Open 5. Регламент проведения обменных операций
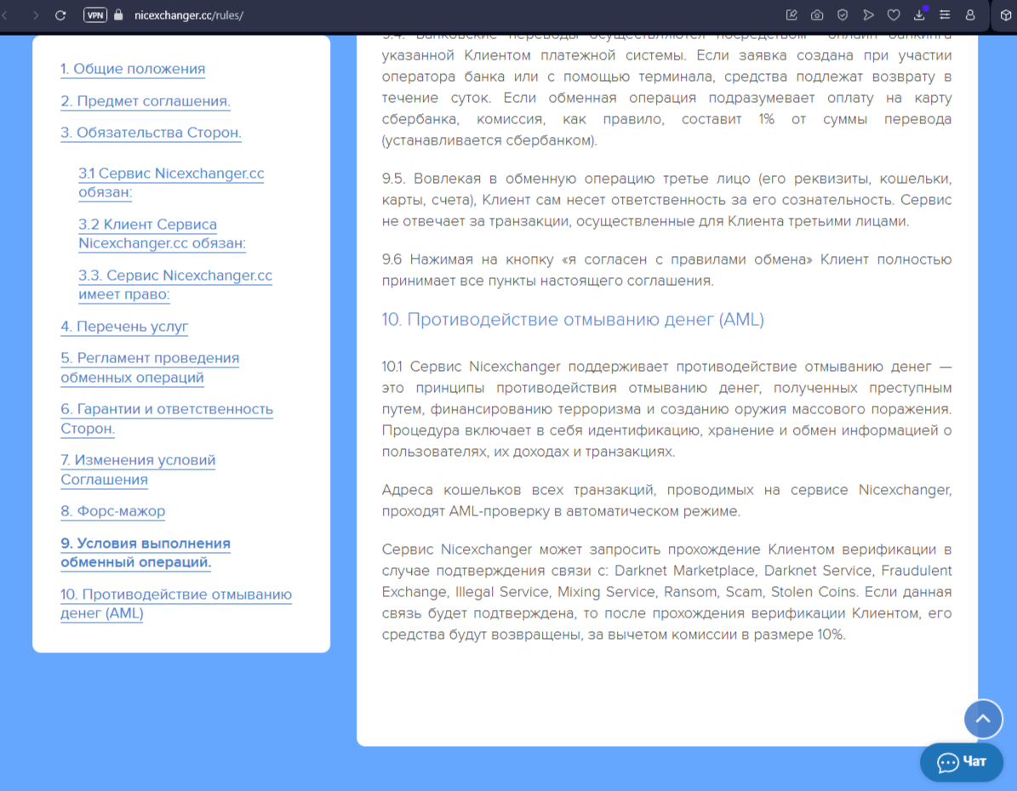The width and height of the screenshot is (1017, 791). (x=150, y=367)
